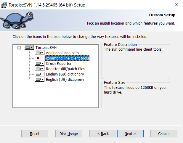The width and height of the screenshot is (183, 143).
Task: Reset feature selections with the Reset button
Action: (x=35, y=134)
